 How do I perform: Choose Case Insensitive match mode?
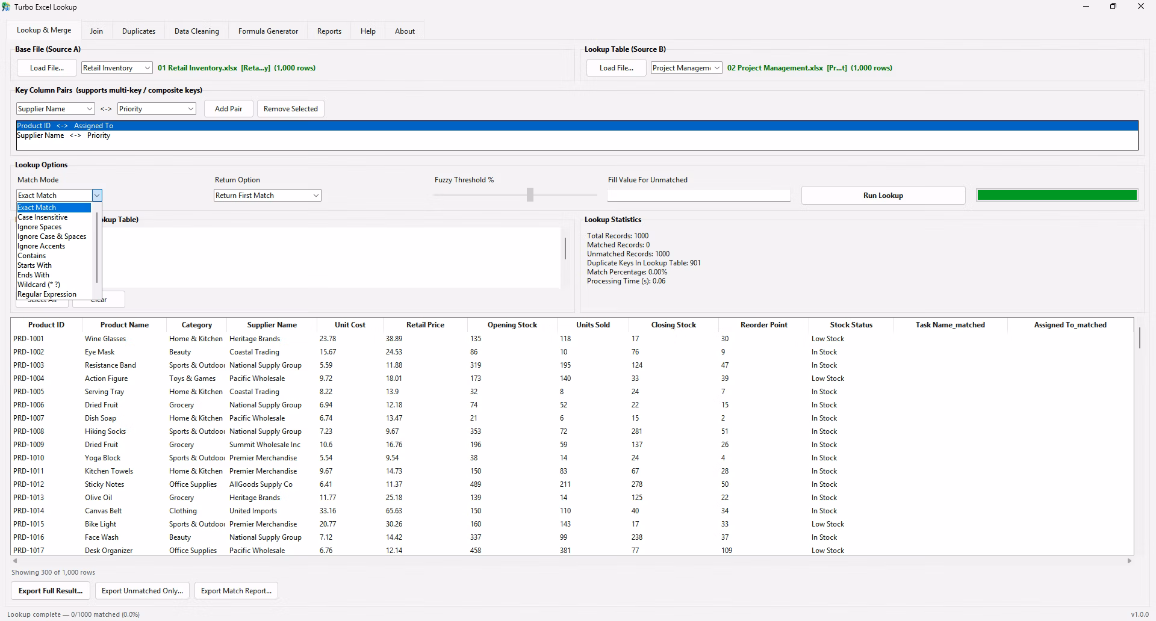(54, 217)
